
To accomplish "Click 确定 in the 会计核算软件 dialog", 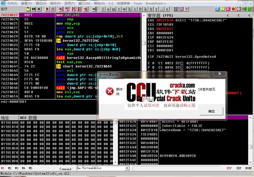I will 211,111.
